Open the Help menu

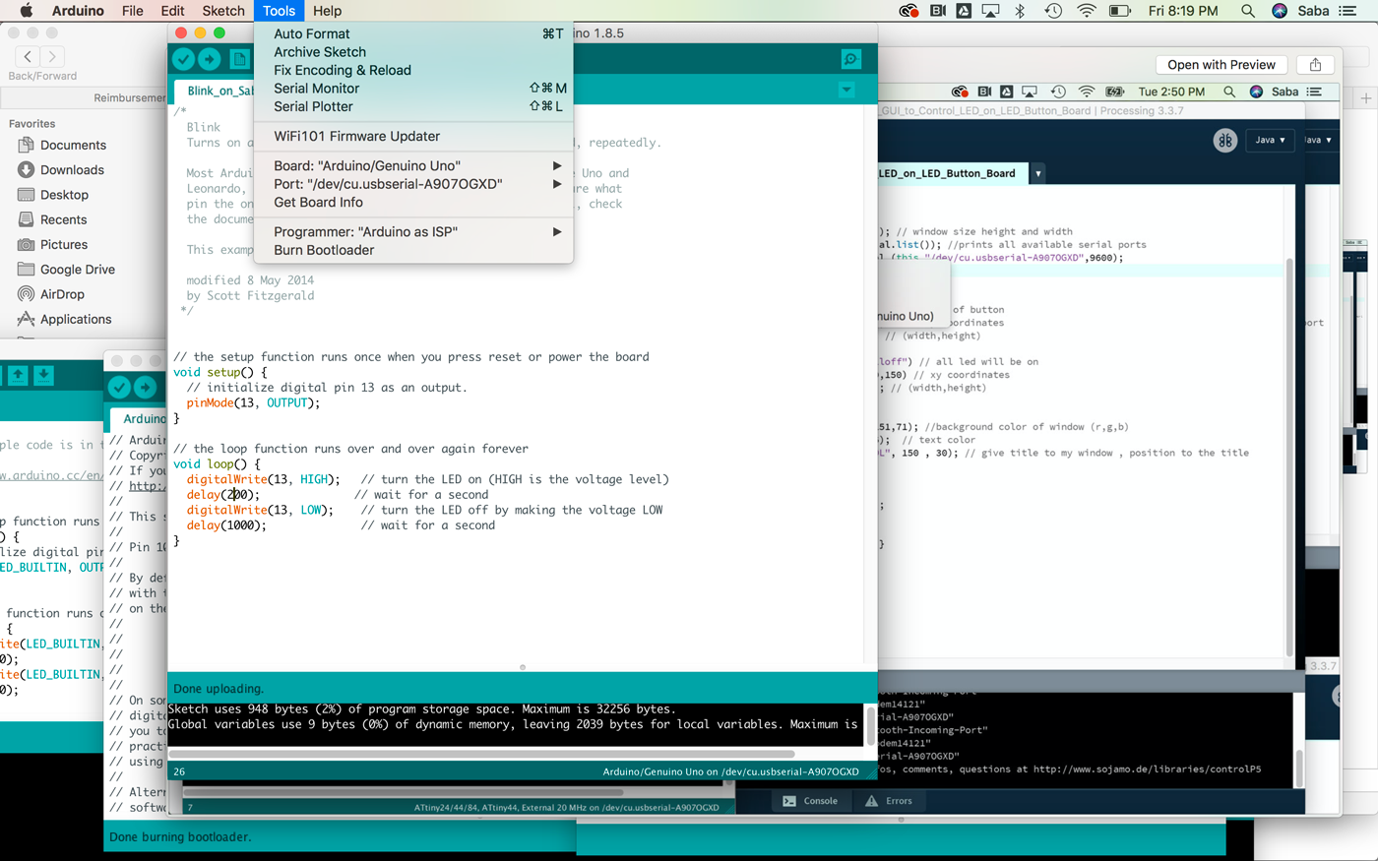click(328, 11)
